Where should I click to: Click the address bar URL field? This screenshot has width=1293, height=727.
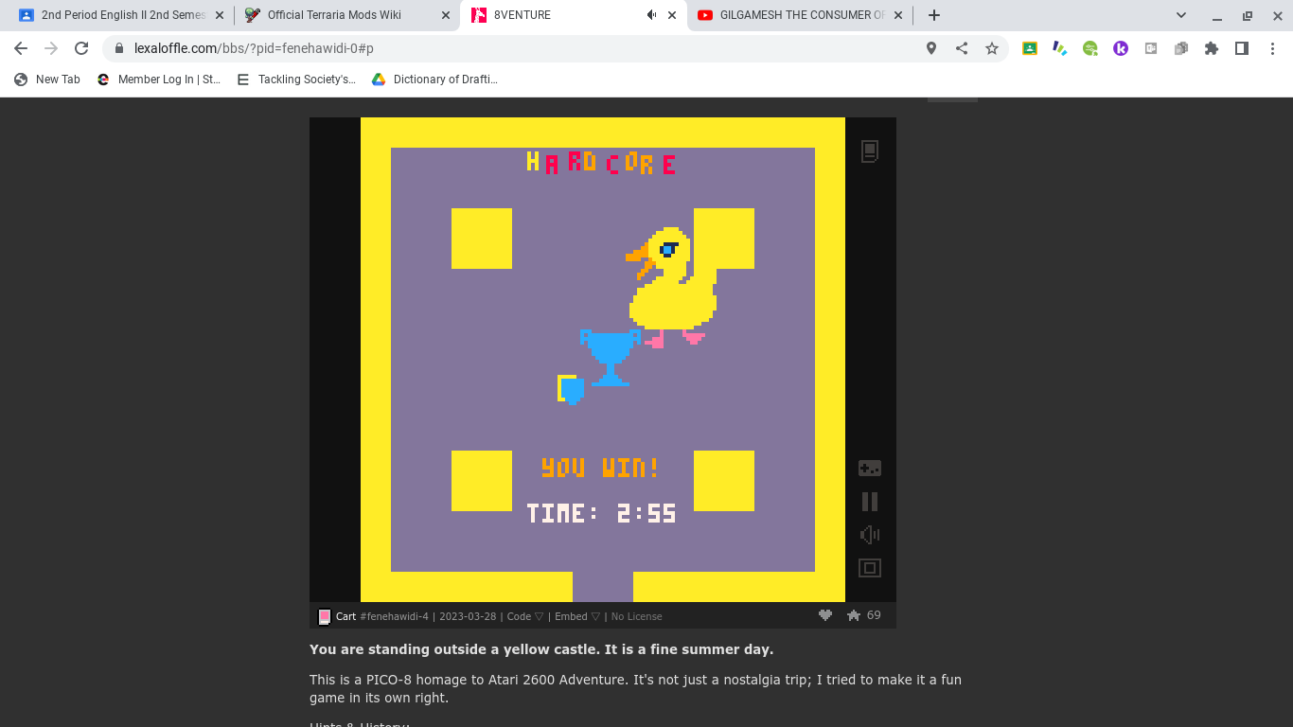pos(511,48)
